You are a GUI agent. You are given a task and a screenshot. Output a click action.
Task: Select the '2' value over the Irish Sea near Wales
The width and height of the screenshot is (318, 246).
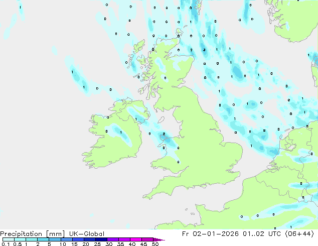tap(164, 134)
